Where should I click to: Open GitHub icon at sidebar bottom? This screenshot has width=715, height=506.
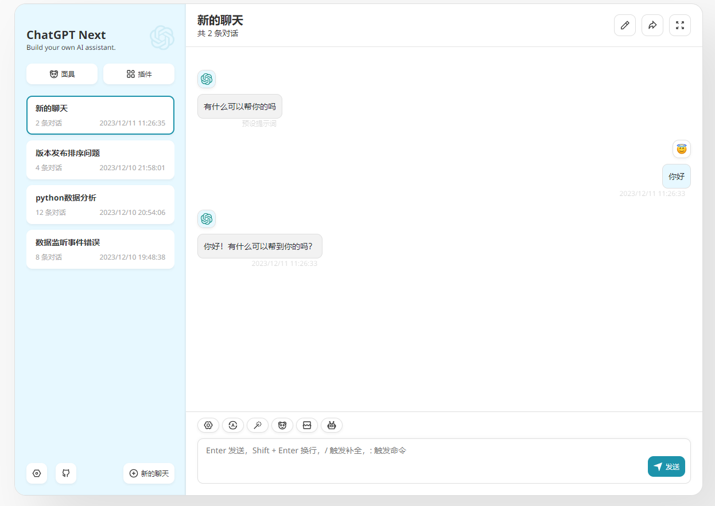pos(66,473)
